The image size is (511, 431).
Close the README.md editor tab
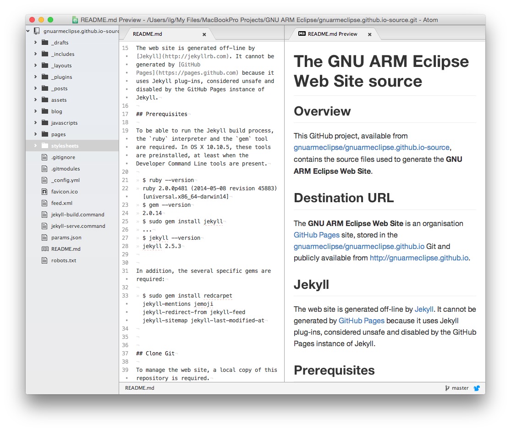(204, 34)
